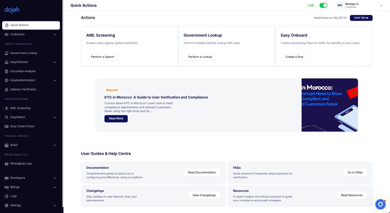Select Quick Actions in the sidebar
Screen dimensions: 390x213
(31, 25)
